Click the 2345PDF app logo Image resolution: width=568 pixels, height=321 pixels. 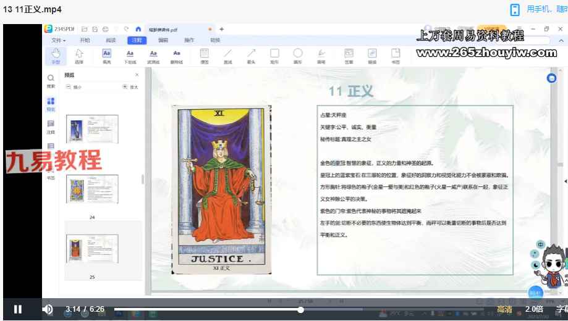point(49,29)
